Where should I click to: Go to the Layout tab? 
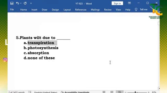67,10
